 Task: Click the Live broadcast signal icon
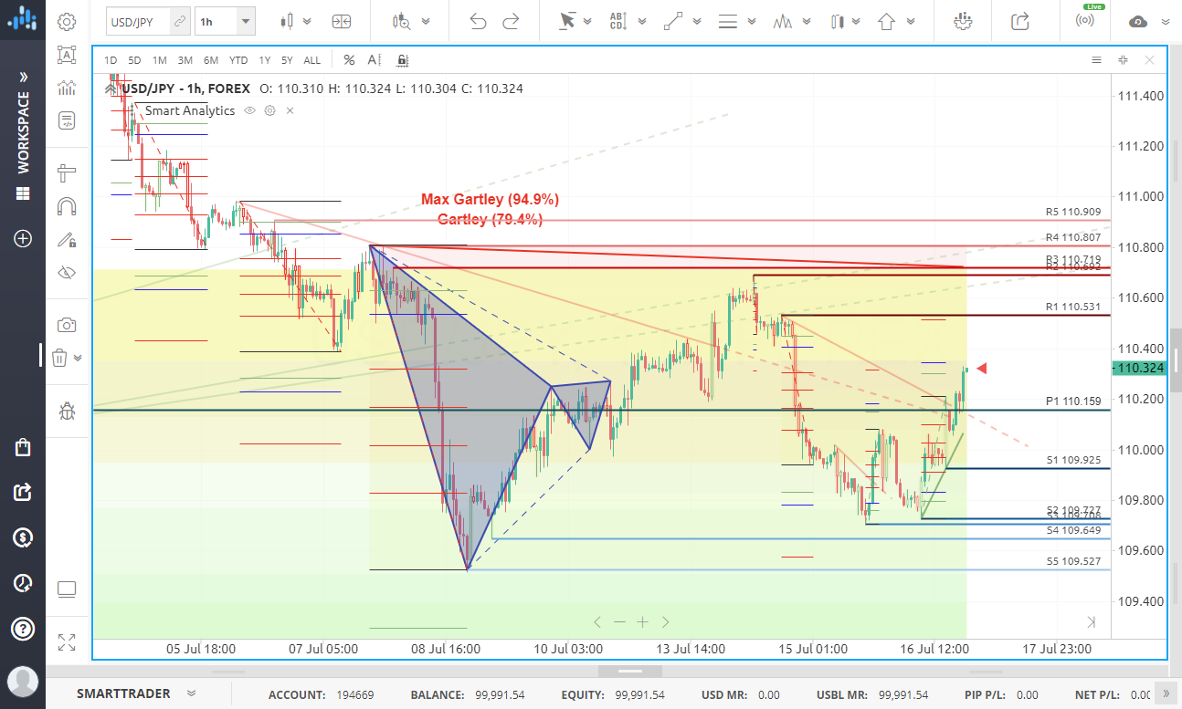[x=1086, y=20]
